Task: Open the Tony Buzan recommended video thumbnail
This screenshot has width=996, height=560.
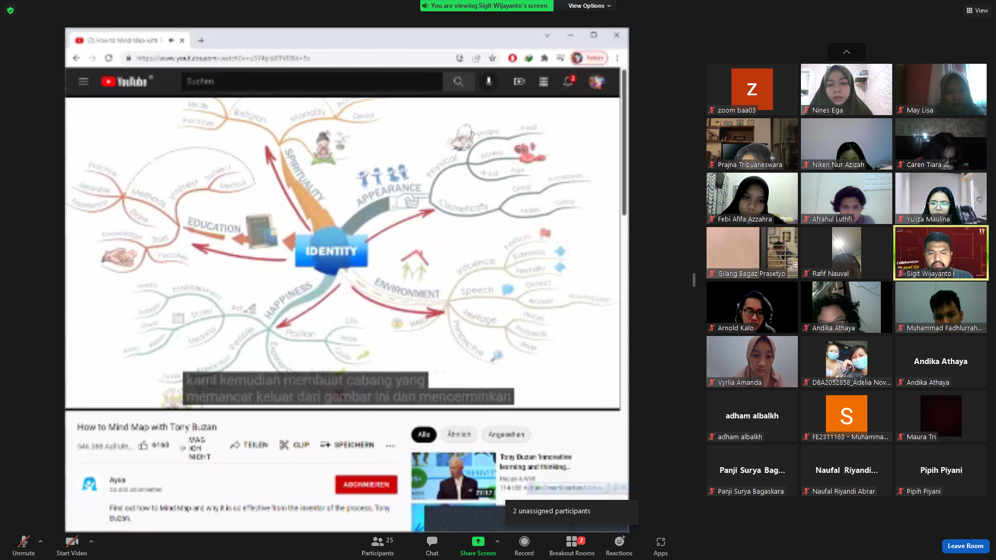Action: pyautogui.click(x=453, y=475)
